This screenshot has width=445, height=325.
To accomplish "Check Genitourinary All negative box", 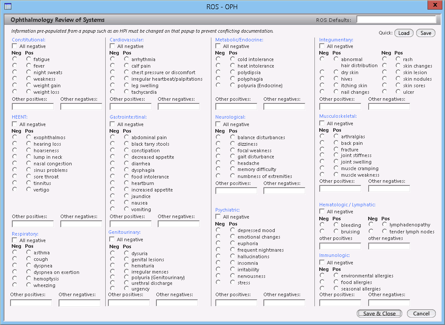I will [x=112, y=239].
